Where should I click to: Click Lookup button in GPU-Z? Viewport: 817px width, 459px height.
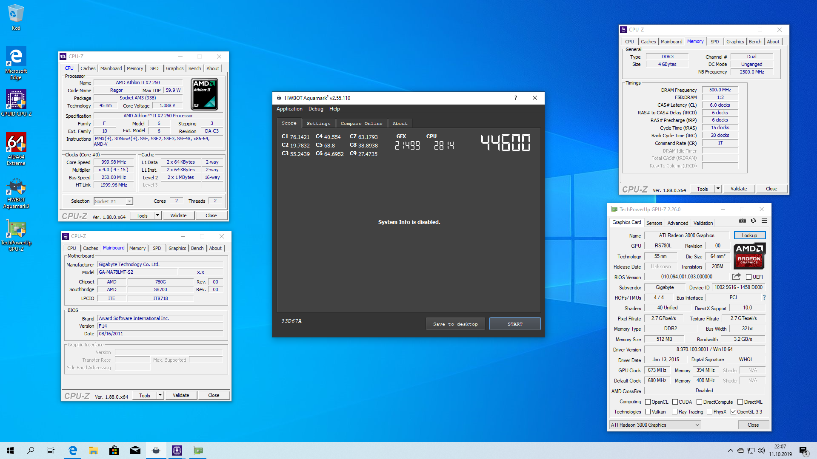pyautogui.click(x=749, y=235)
